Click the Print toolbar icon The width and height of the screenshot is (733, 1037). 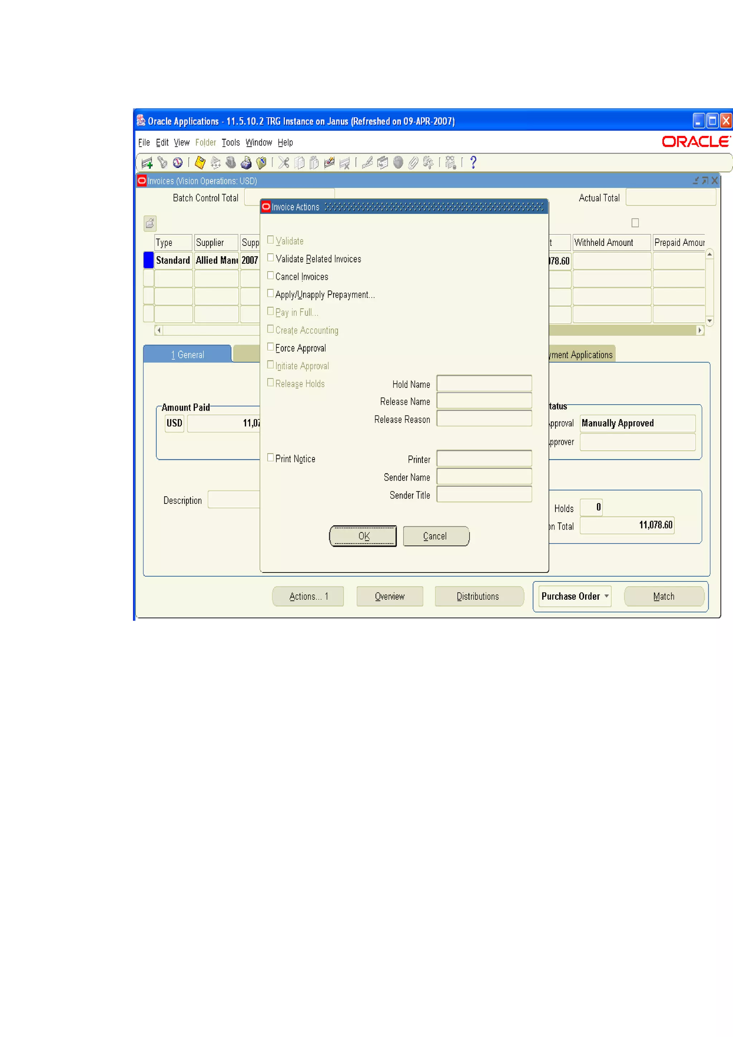coord(246,162)
